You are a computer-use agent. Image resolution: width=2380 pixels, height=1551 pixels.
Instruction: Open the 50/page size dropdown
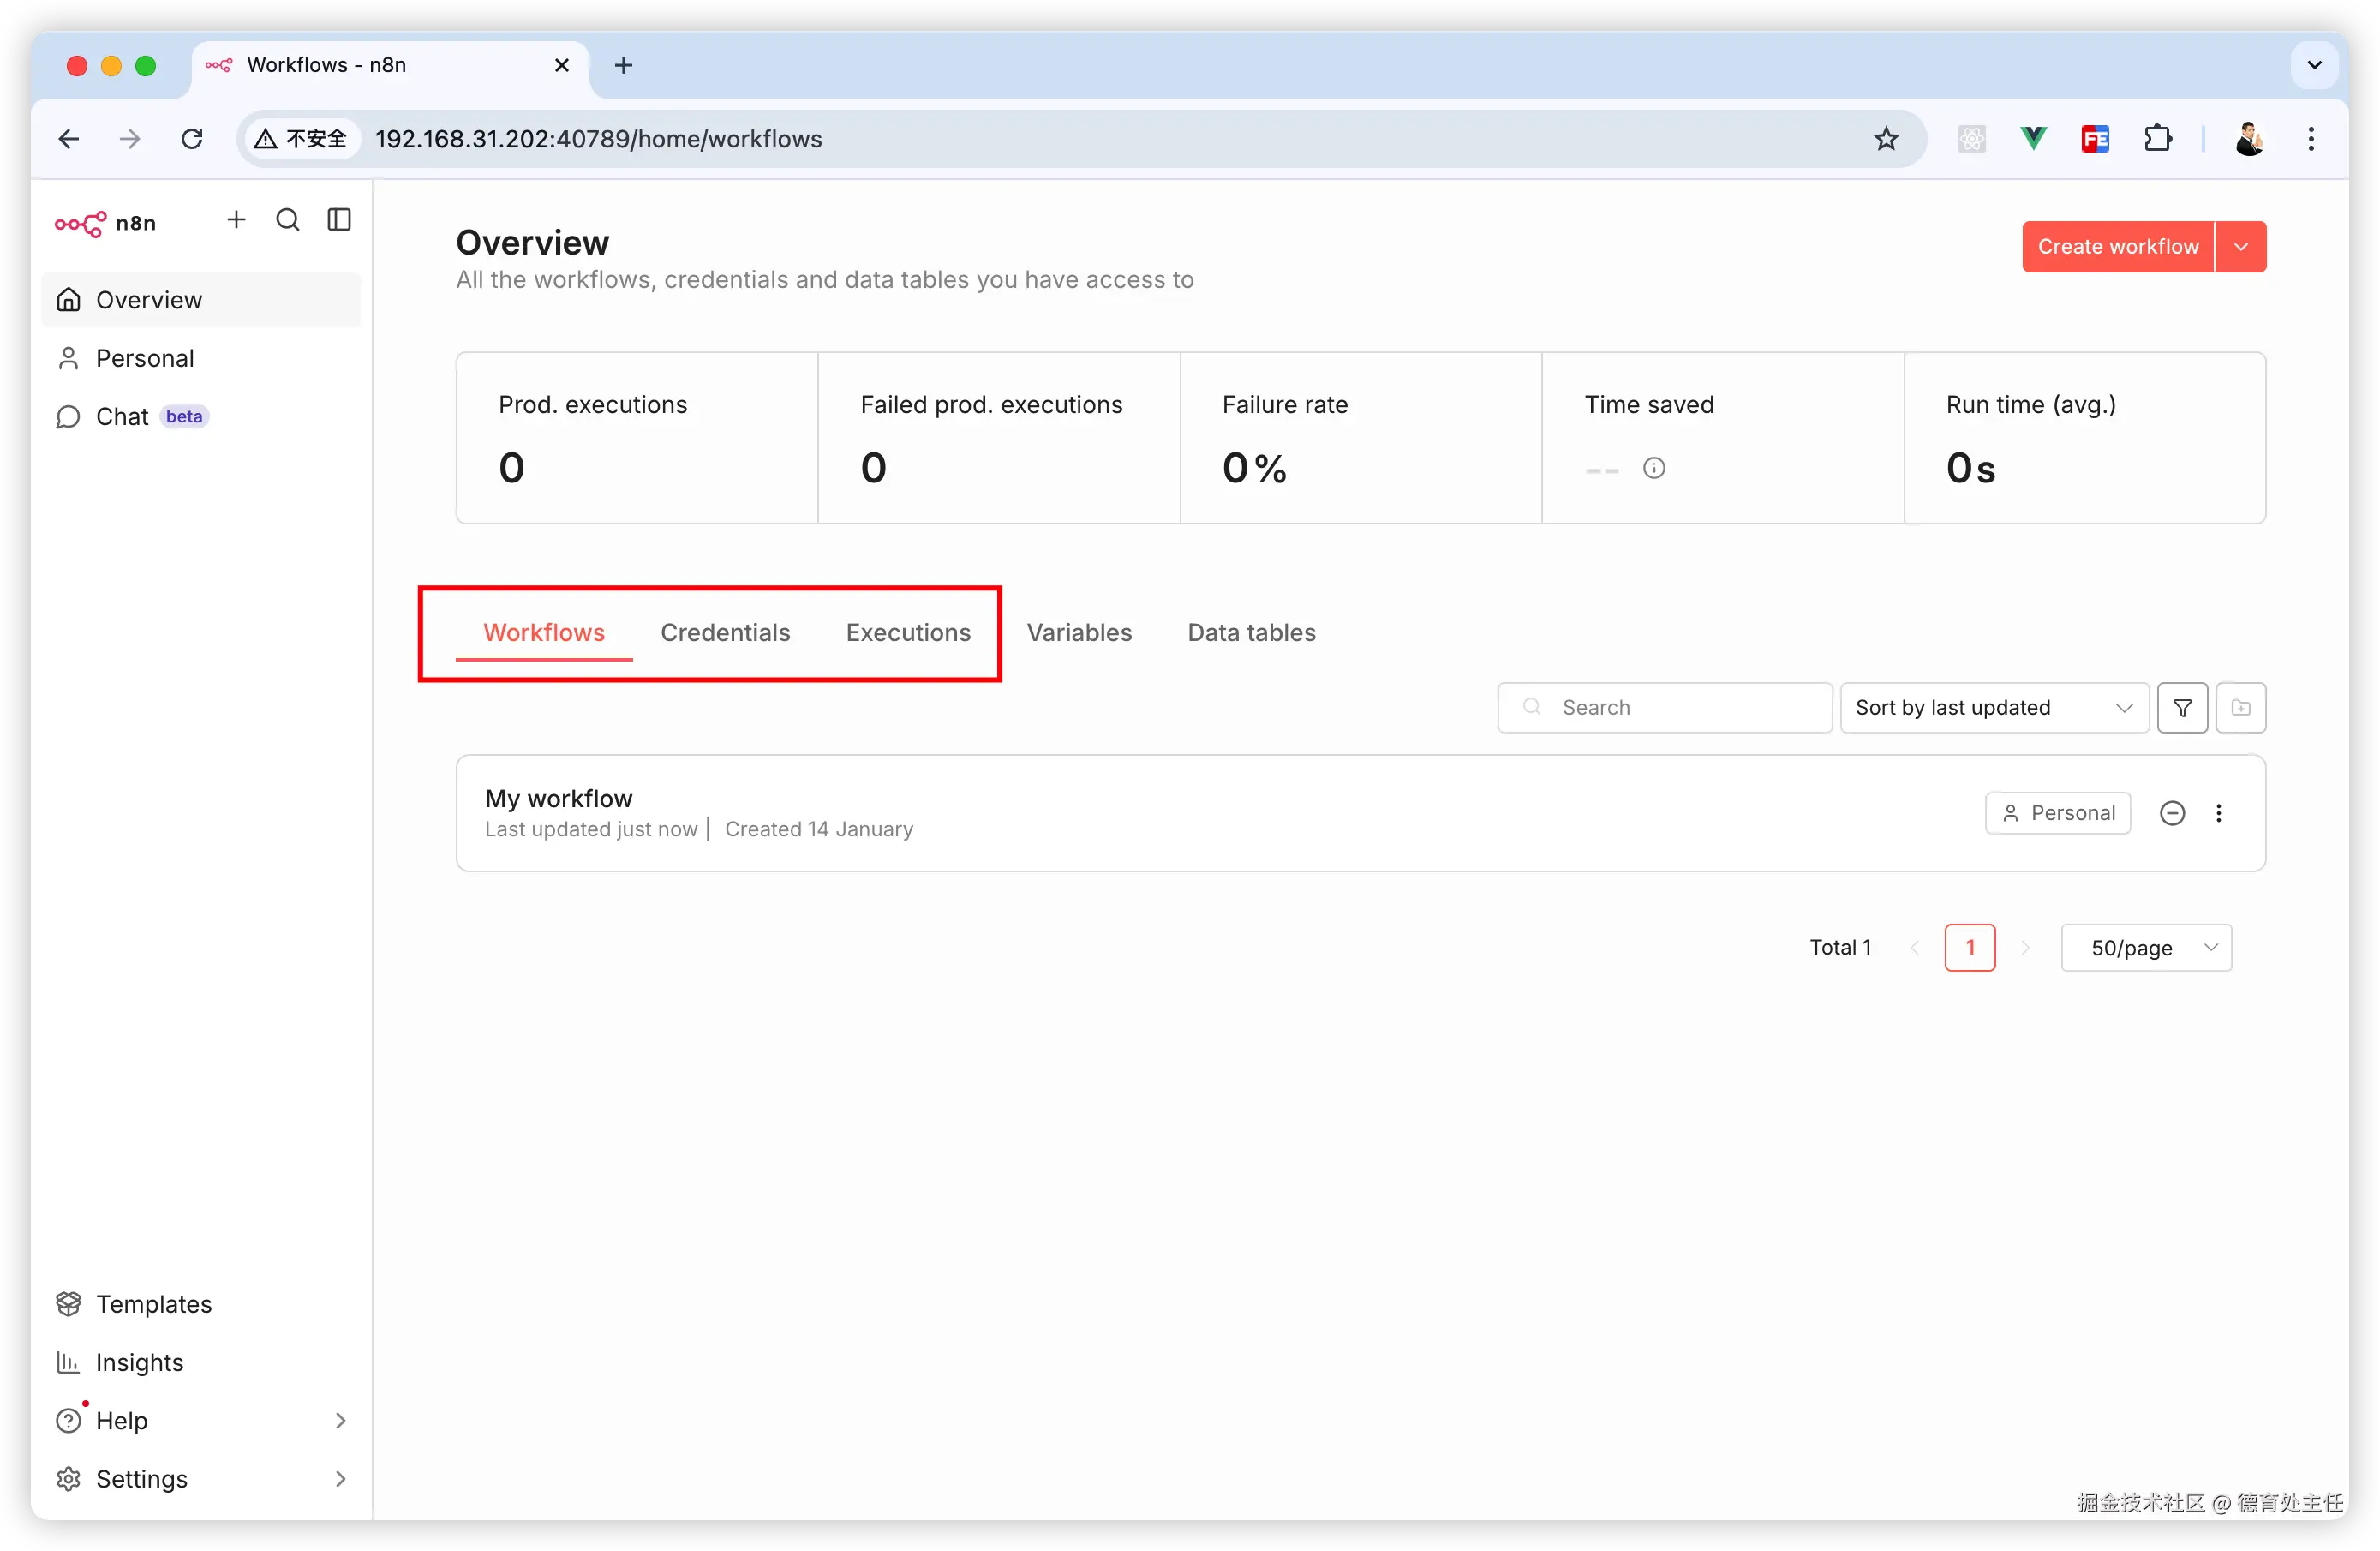pos(2146,948)
